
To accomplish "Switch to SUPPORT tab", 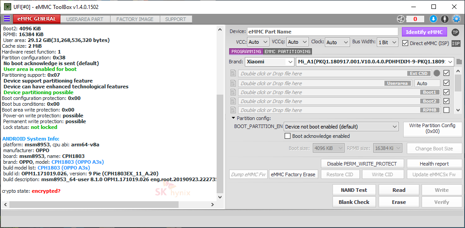I will coord(175,19).
